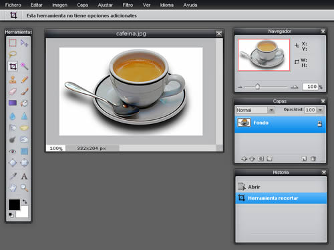334x250 pixels.
Task: Click zoom-out small mountain in Navegador
Action: pyautogui.click(x=240, y=87)
